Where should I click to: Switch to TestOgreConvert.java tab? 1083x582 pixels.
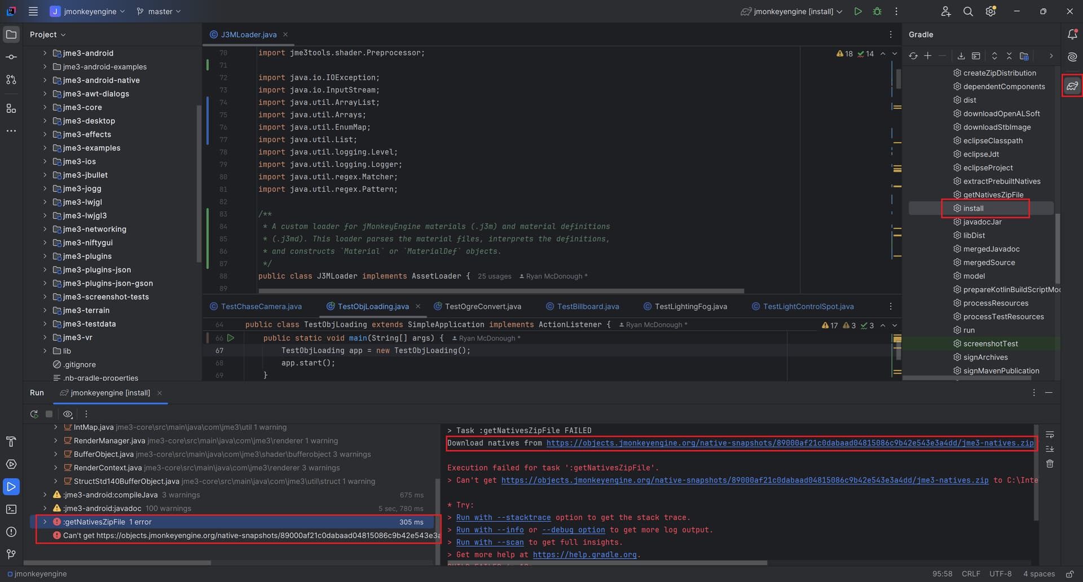point(477,306)
